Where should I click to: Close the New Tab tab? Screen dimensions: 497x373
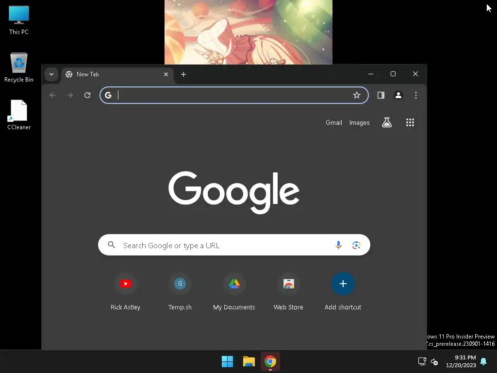166,74
